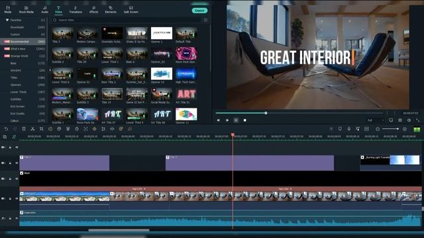The width and height of the screenshot is (424, 238).
Task: Click the render preview circle icon
Action: pos(331,130)
